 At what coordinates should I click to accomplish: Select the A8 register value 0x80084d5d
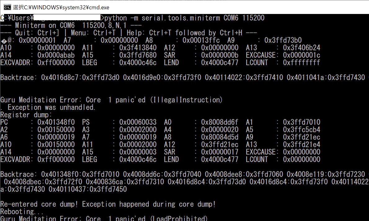click(220, 137)
